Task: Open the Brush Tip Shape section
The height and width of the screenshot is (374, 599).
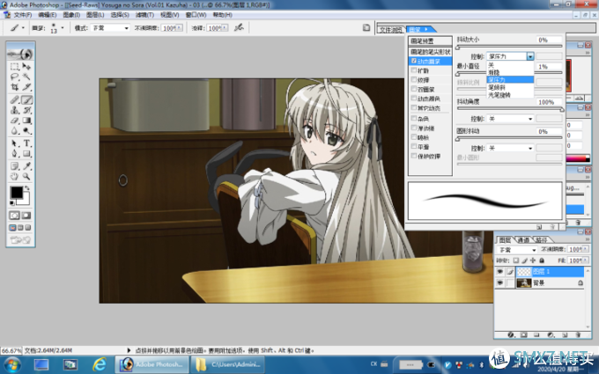Action: (x=430, y=52)
